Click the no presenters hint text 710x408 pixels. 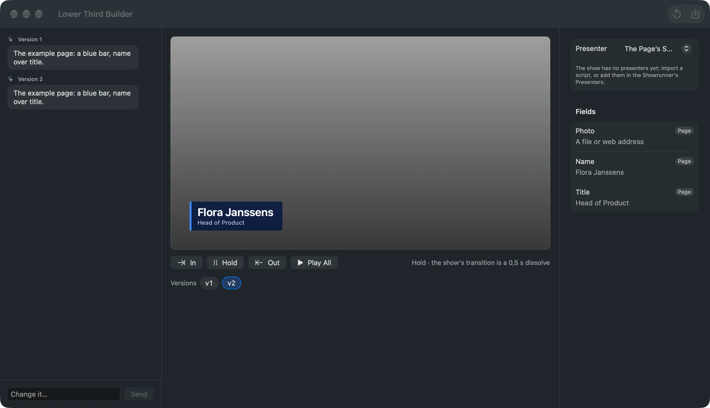[629, 75]
